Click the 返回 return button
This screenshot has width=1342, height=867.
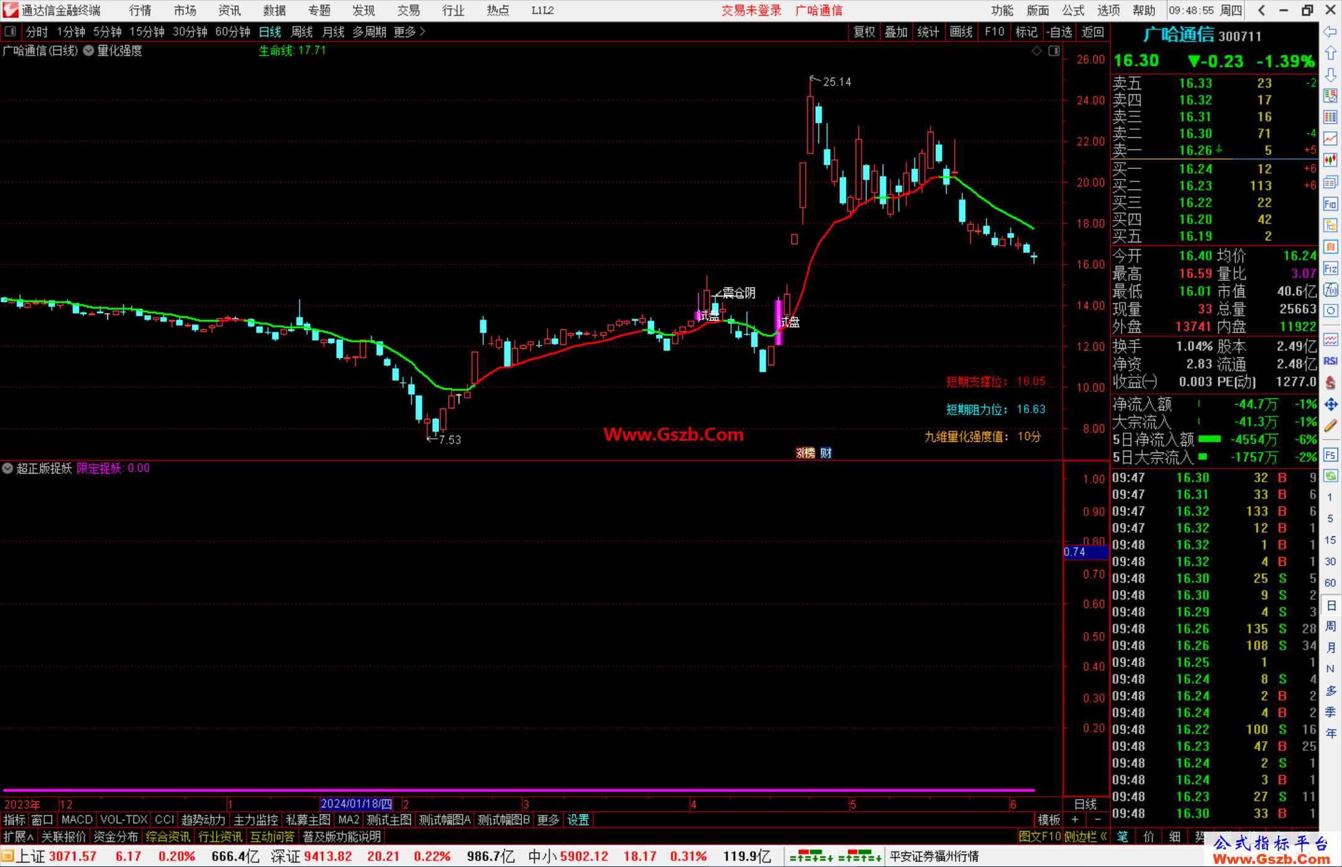tap(1093, 32)
